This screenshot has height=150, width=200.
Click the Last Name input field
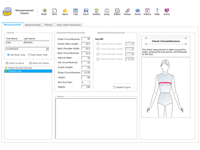37,42
